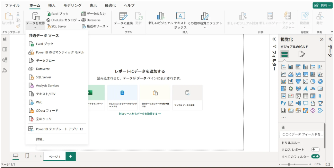The image size is (334, 168).
Task: Select the pie chart visual
Action: [313, 81]
